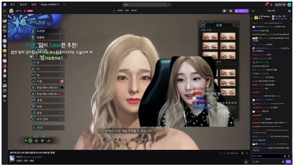Screen dimensions: 294x167
Task: Collapse the chat panel with arrow
Action: tap(253, 11)
